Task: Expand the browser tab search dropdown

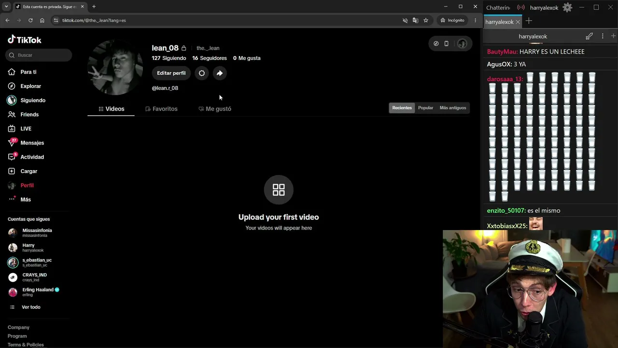Action: 6,6
